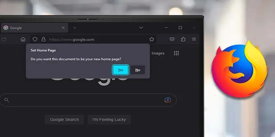Click the Google Search button
Viewport: 275px width, 137px height.
tap(64, 119)
